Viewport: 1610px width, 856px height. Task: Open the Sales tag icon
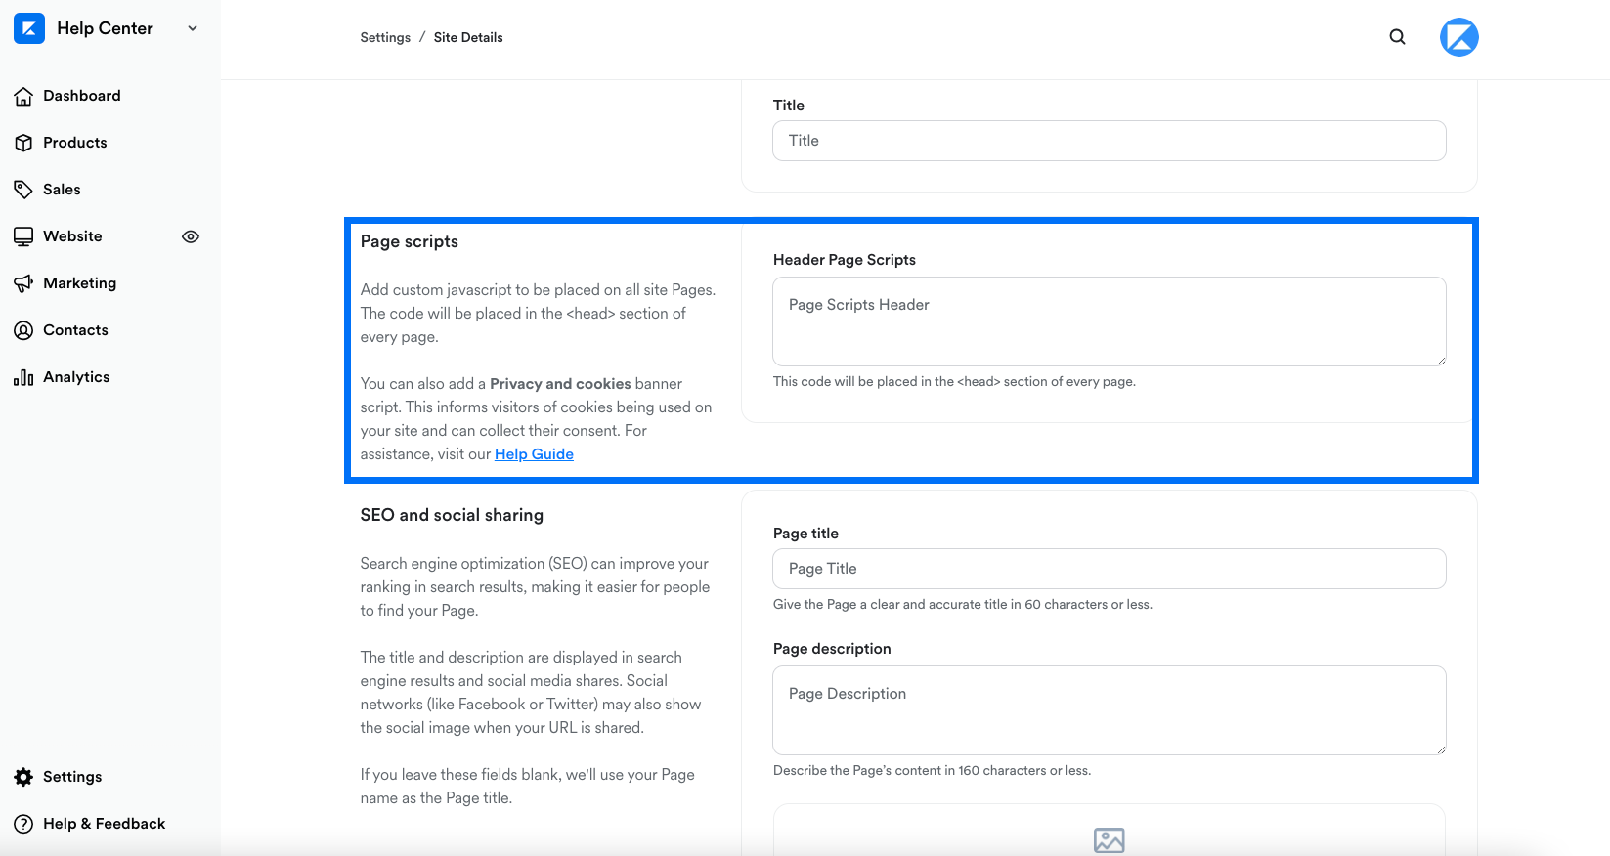(23, 190)
